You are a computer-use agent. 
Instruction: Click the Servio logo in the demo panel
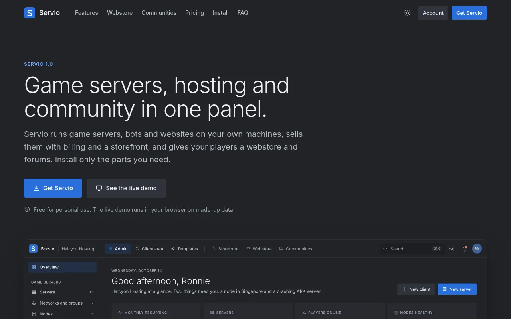click(x=42, y=249)
